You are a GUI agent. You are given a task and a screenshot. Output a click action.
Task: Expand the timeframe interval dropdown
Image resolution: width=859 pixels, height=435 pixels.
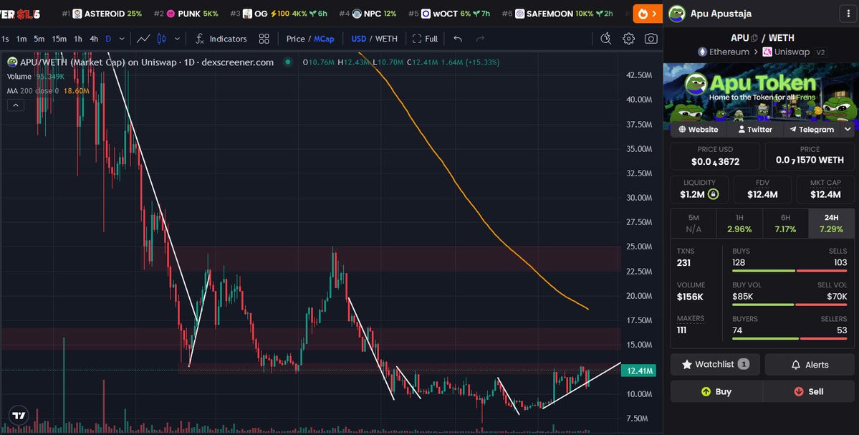(122, 39)
